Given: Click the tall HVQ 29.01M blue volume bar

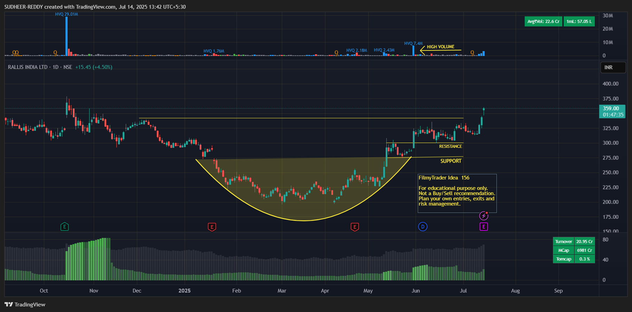Looking at the screenshot, I should click(67, 36).
